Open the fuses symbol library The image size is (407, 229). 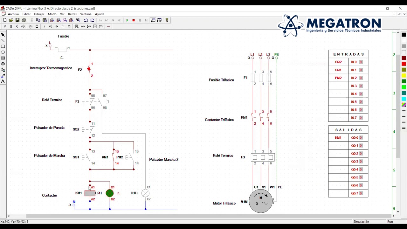pos(11,26)
